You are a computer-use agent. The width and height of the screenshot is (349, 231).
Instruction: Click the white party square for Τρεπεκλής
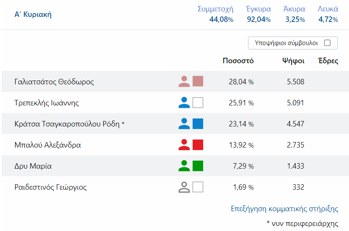(198, 102)
